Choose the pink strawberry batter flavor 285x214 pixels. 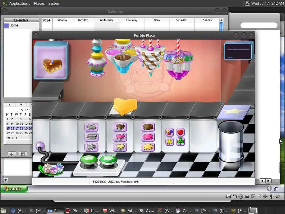[x=120, y=137]
